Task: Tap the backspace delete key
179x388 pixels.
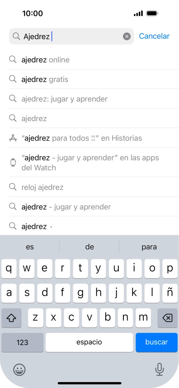Action: (168, 318)
